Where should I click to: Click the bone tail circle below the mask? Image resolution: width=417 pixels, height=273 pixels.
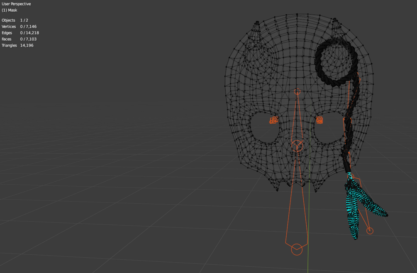(297, 249)
